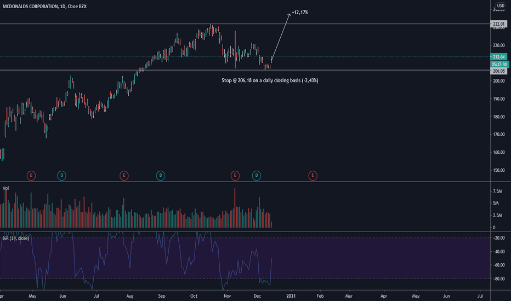
Task: Click the 160.00 price axis label
Action: tap(499, 152)
